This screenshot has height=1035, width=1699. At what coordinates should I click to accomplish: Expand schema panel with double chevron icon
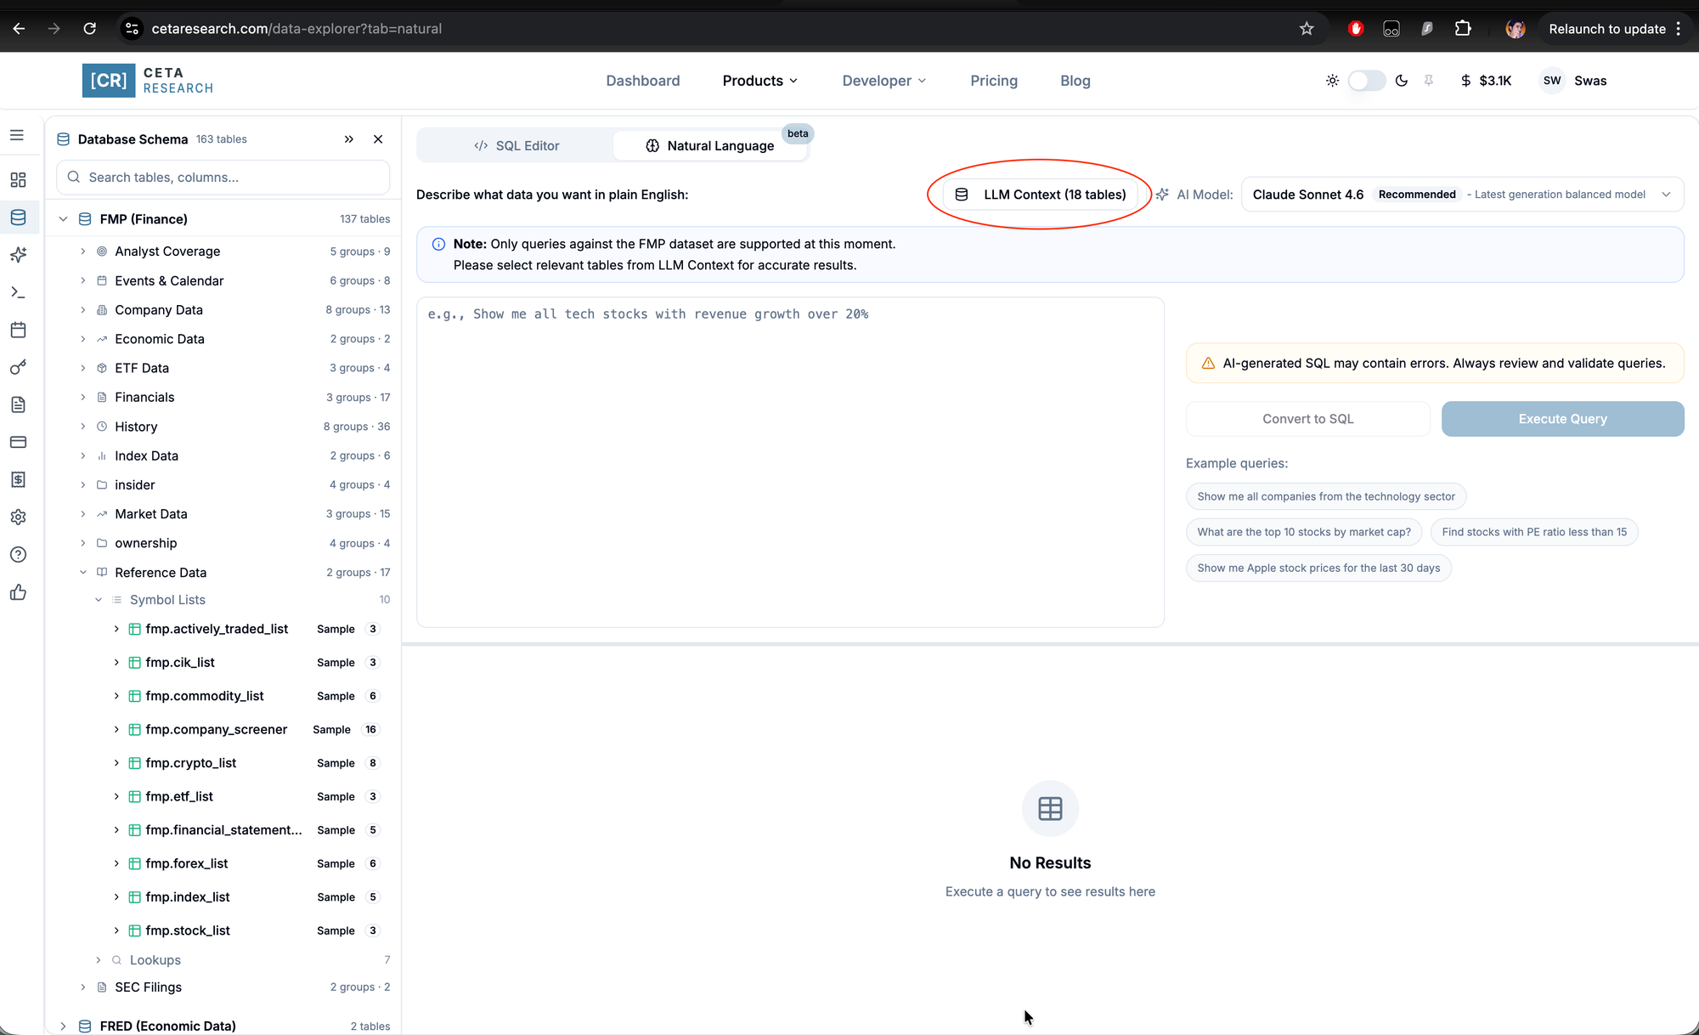click(348, 139)
